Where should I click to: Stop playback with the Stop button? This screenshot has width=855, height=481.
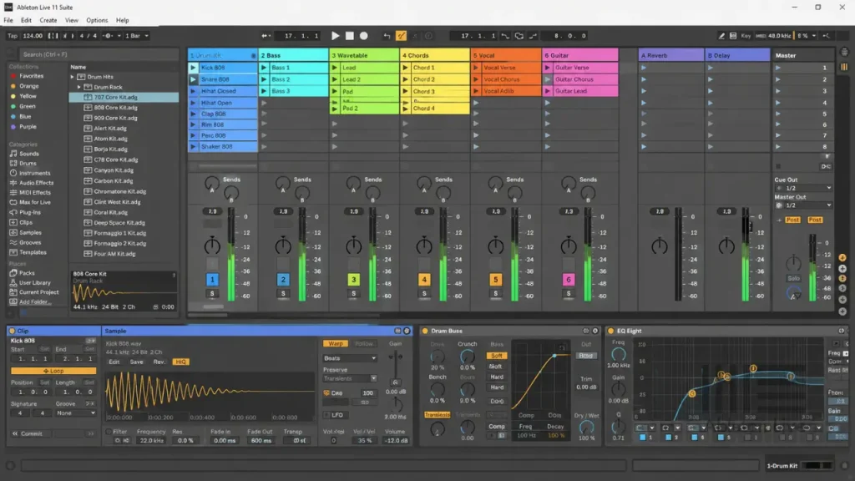click(350, 35)
